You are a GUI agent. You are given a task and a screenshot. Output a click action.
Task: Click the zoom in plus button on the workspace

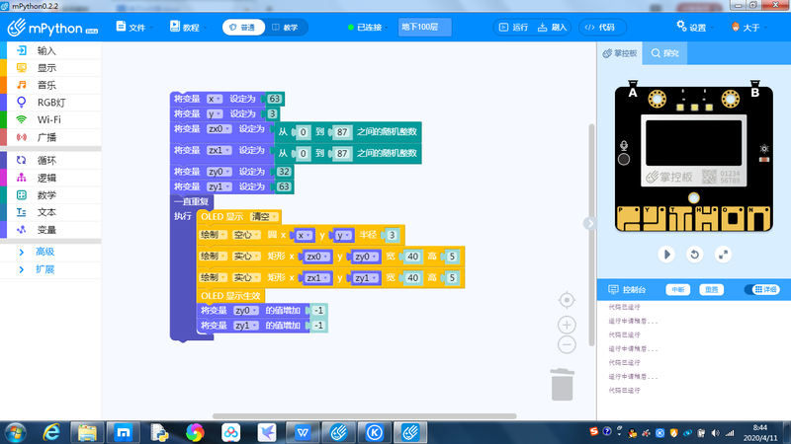tap(567, 324)
